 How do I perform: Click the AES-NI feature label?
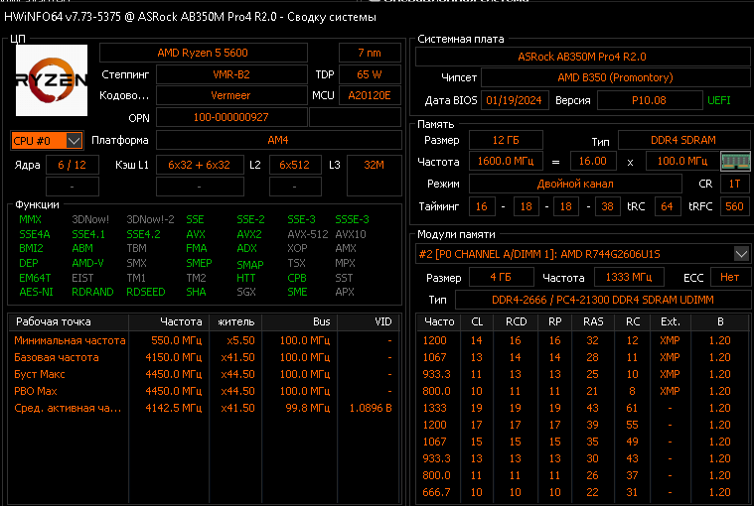pos(36,292)
